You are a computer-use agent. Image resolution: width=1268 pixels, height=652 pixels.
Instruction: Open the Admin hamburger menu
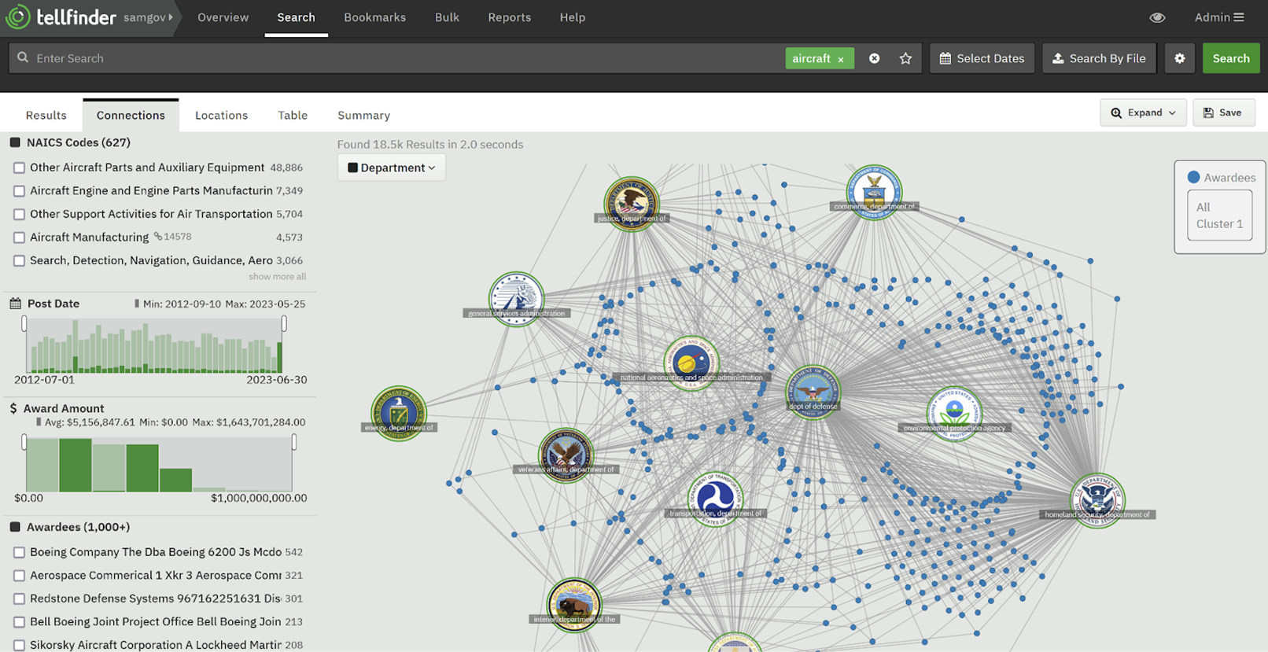[1219, 17]
